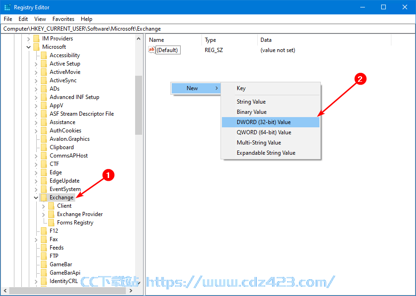Image resolution: width=416 pixels, height=296 pixels.
Task: Expand the Client subkey
Action: [44, 206]
